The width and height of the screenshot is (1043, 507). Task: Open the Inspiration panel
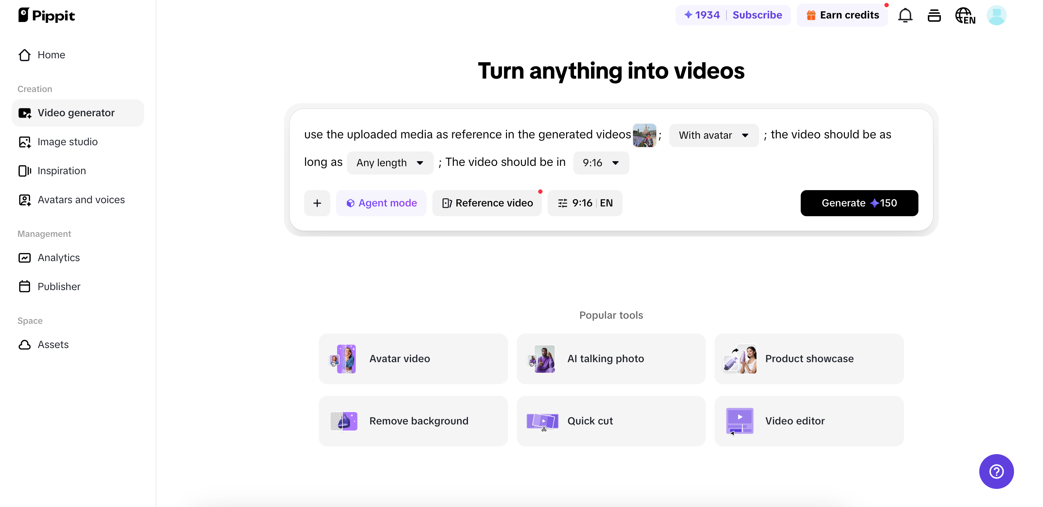click(62, 171)
